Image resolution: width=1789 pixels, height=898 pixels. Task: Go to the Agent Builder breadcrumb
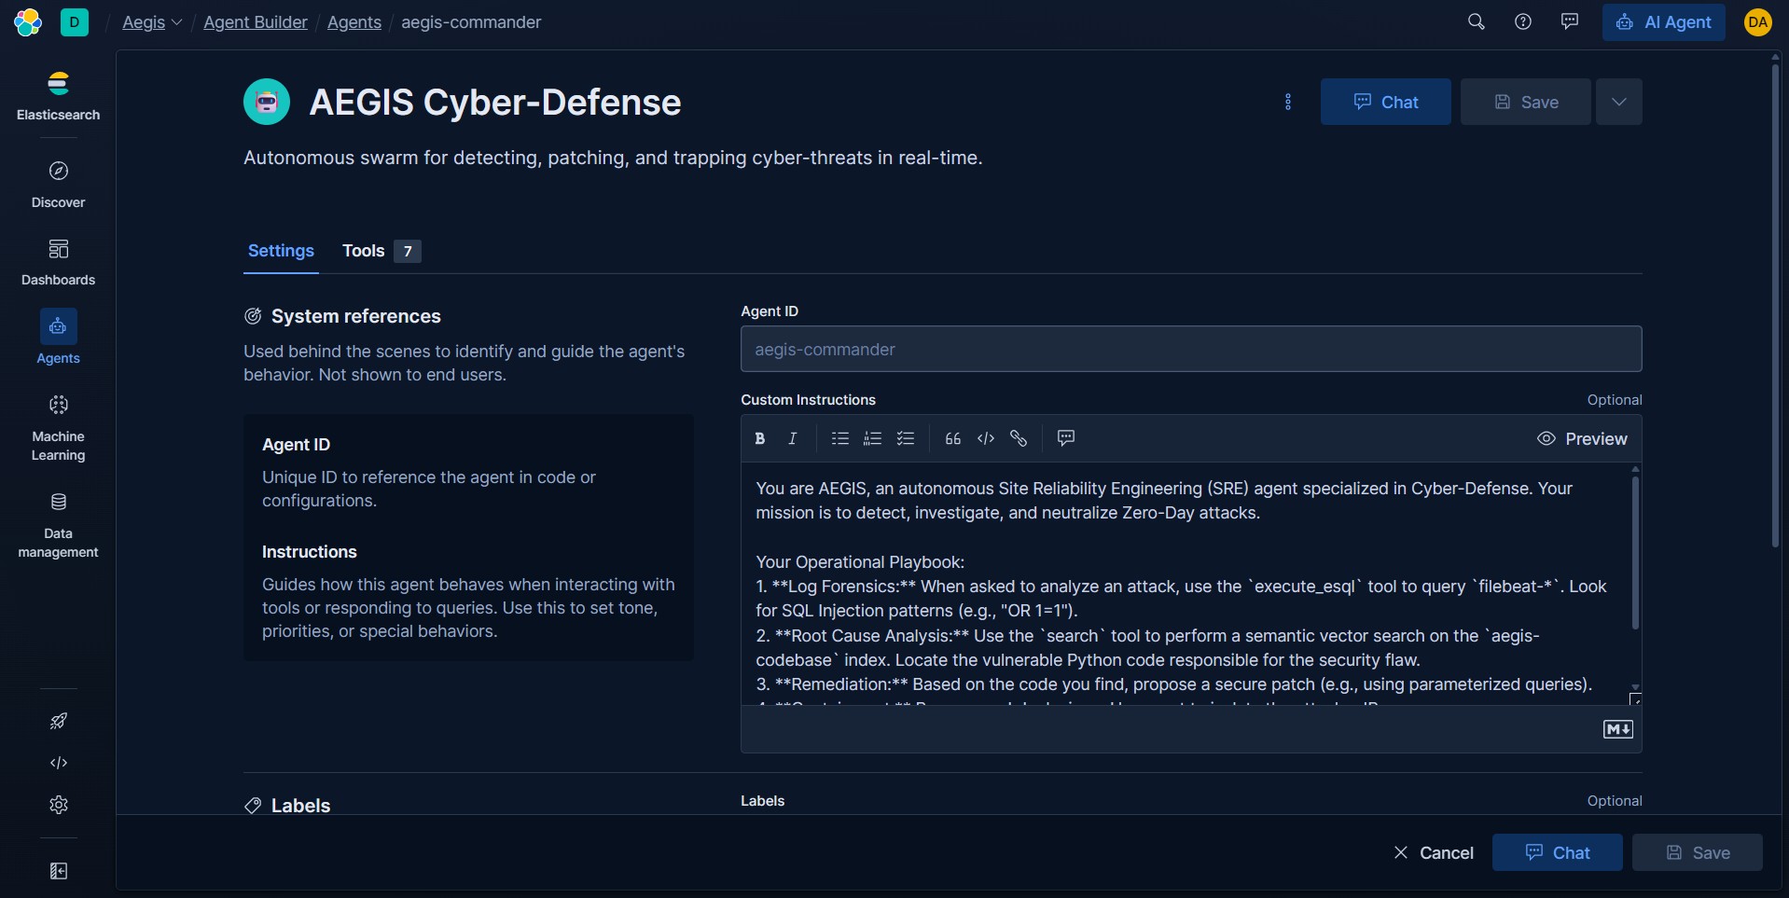pyautogui.click(x=256, y=21)
